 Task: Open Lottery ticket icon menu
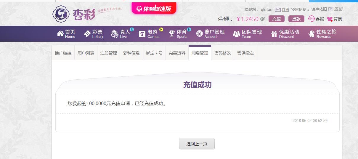point(87,34)
